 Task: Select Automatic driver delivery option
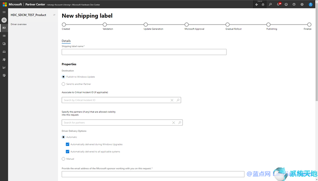point(64,137)
